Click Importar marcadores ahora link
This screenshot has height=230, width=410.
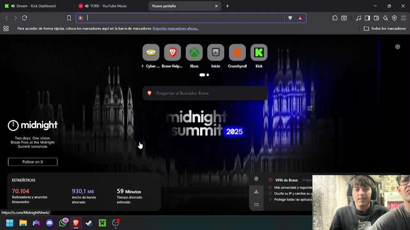[176, 28]
